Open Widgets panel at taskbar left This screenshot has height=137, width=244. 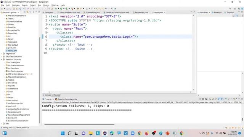pyautogui.click(x=5, y=133)
